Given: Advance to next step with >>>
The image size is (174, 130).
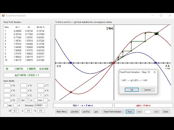Looking at the screenshot, I should point(156,112).
